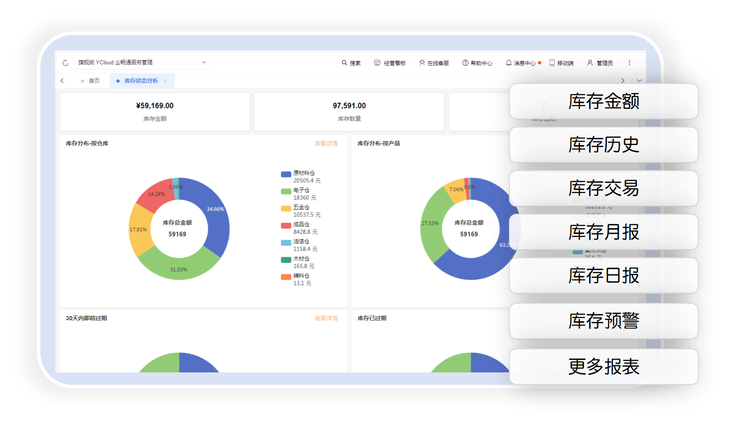Expand the YCloud edition selector dropdown
Viewport: 731px width, 423px height.
[x=203, y=63]
